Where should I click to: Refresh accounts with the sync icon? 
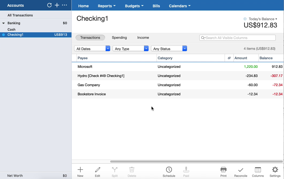(49, 5)
